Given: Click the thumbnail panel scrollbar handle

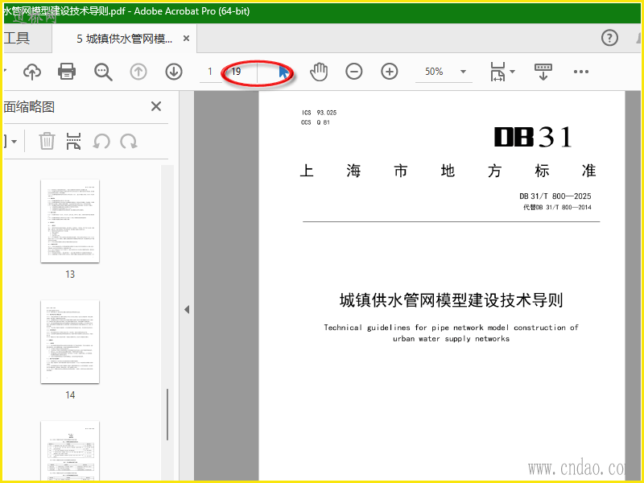Looking at the screenshot, I should [x=167, y=414].
